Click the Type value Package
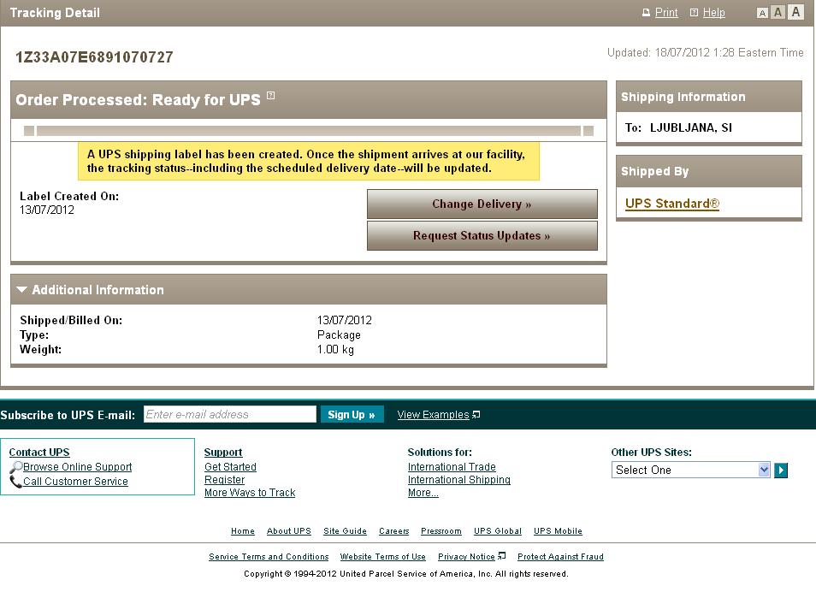816x592 pixels. pyautogui.click(x=339, y=334)
